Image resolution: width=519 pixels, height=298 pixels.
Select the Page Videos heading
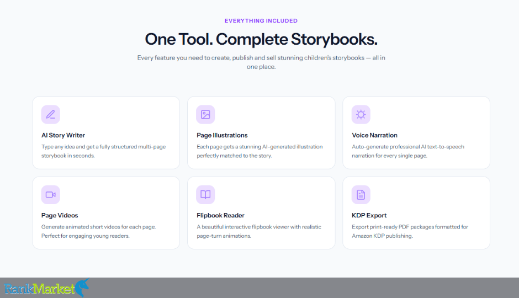[x=60, y=215]
